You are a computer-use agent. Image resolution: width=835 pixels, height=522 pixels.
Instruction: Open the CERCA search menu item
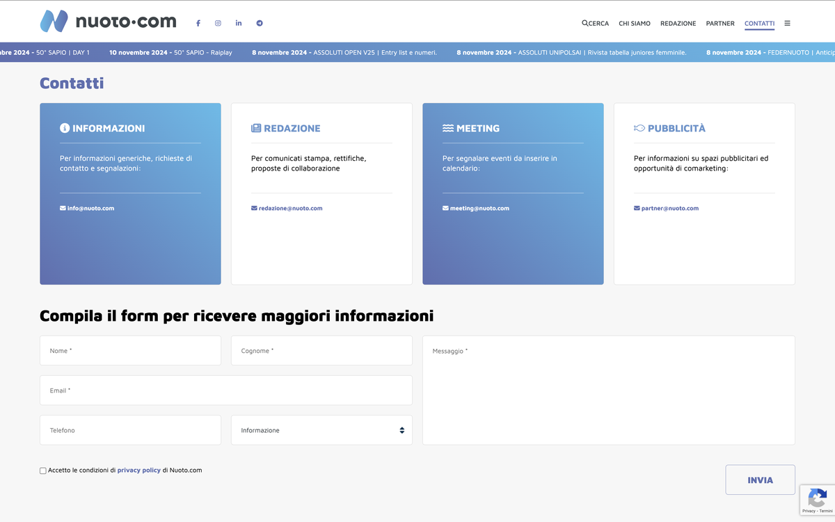[x=596, y=23]
